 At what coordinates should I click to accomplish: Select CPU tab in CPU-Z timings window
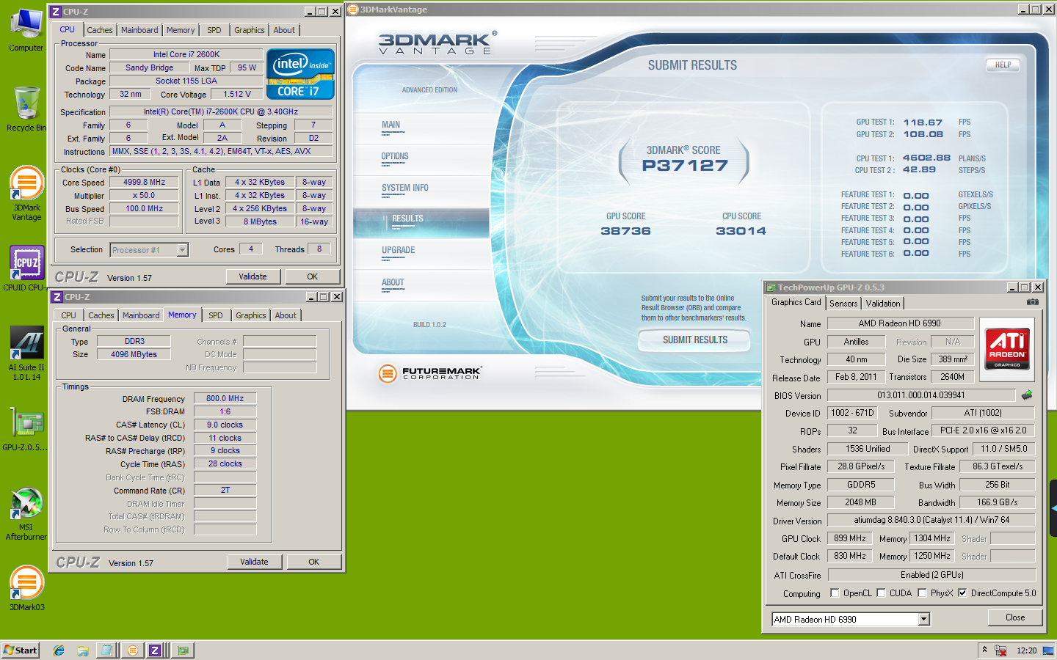[x=69, y=315]
